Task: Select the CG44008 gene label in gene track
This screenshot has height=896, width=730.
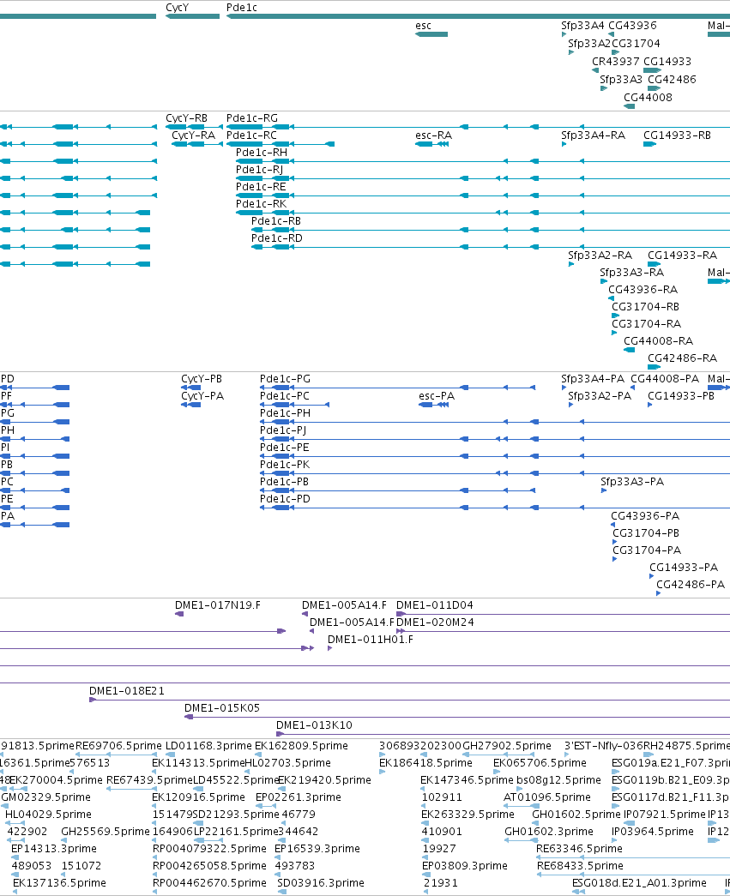Action: (x=648, y=97)
